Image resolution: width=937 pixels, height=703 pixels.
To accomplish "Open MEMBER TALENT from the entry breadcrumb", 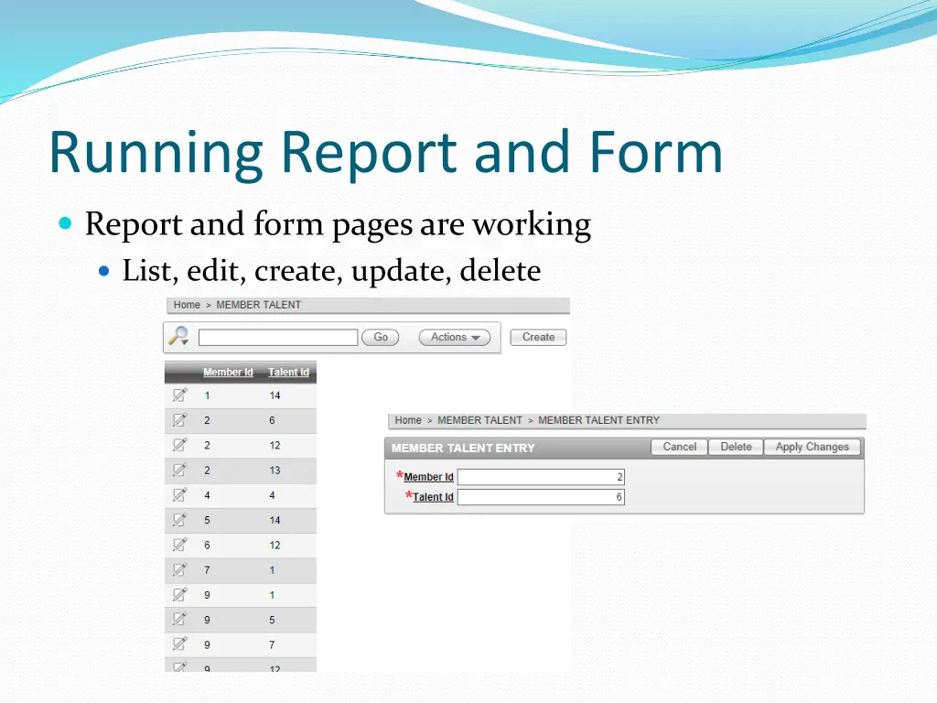I will [x=479, y=420].
